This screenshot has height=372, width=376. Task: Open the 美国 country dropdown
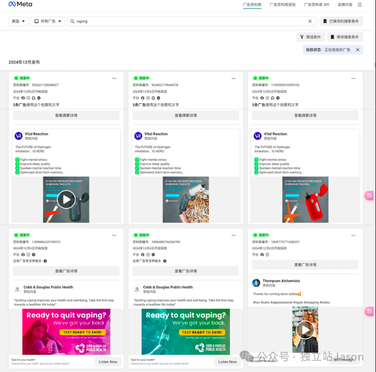18,21
